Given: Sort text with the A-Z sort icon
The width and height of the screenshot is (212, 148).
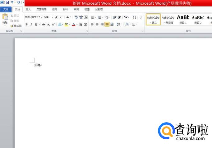Looking at the screenshot, I should (x=134, y=17).
